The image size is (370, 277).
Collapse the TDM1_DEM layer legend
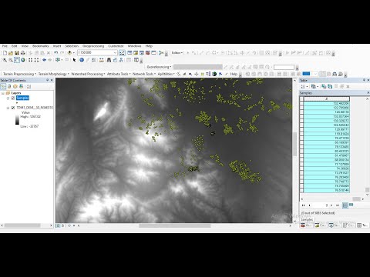8,108
